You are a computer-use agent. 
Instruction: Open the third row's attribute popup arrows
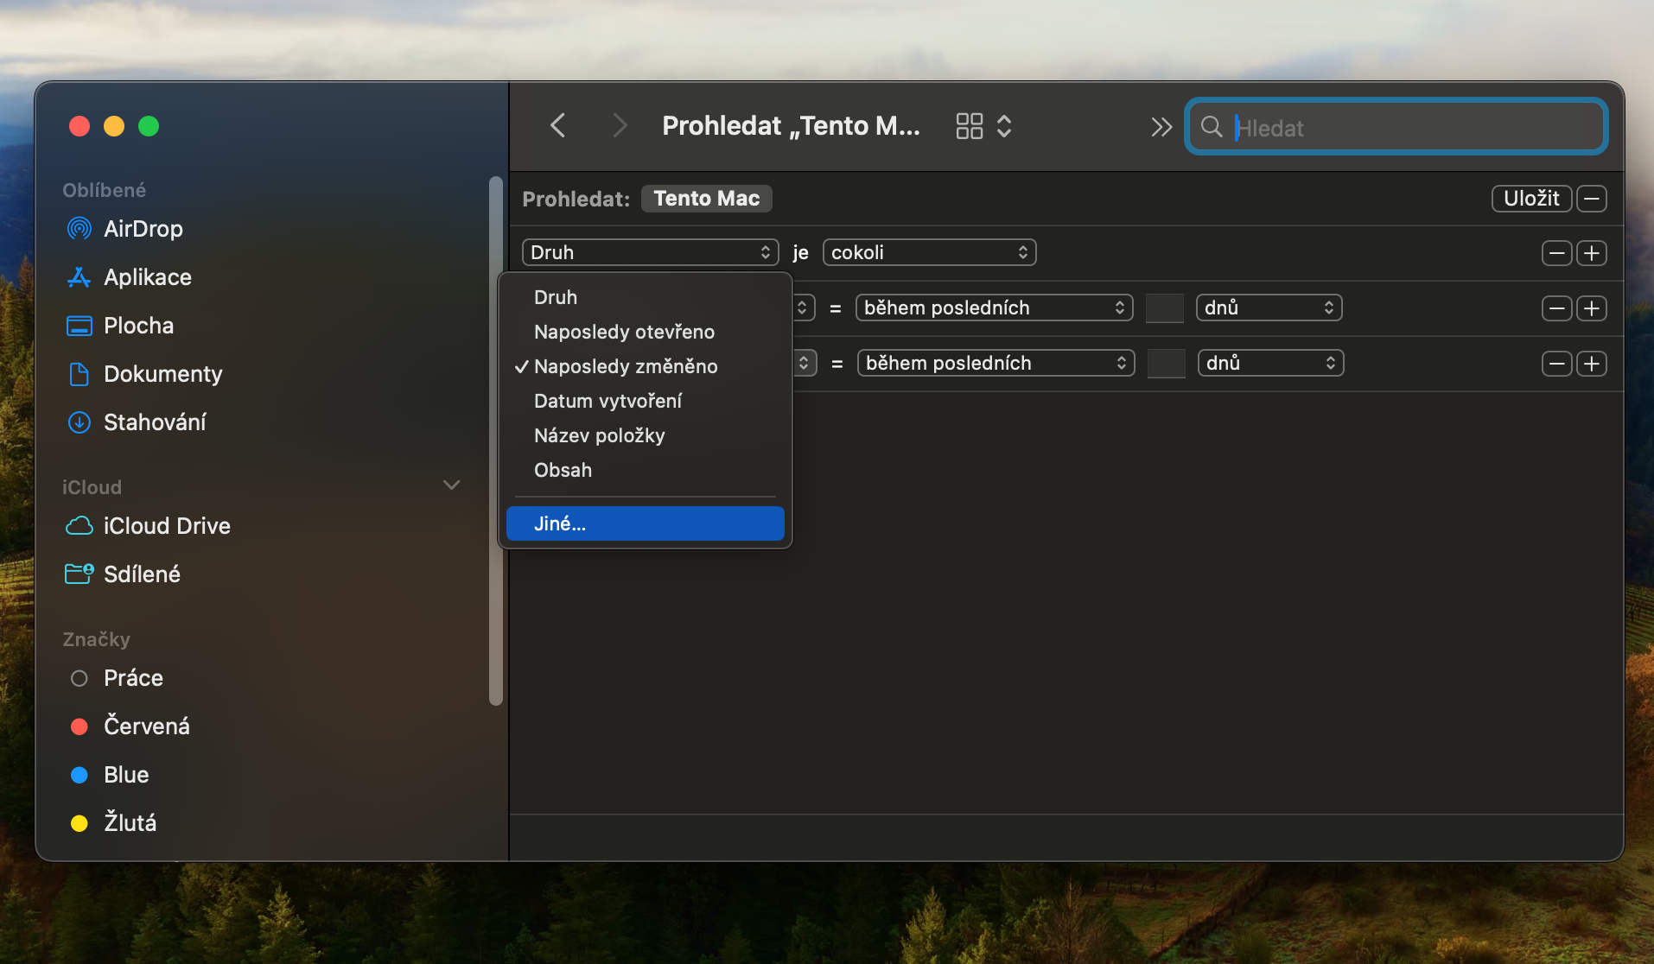(805, 363)
